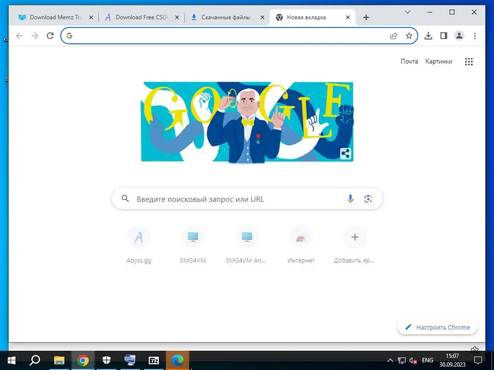Start voice search with the microphone icon
Viewport: 494px width, 370px height.
pyautogui.click(x=350, y=198)
